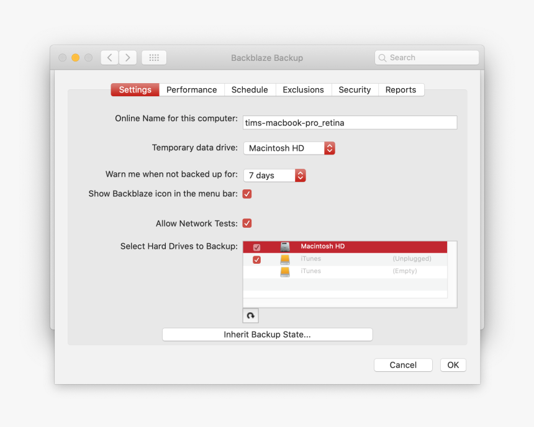
Task: Click the magnifying glass search icon
Action: pos(382,58)
